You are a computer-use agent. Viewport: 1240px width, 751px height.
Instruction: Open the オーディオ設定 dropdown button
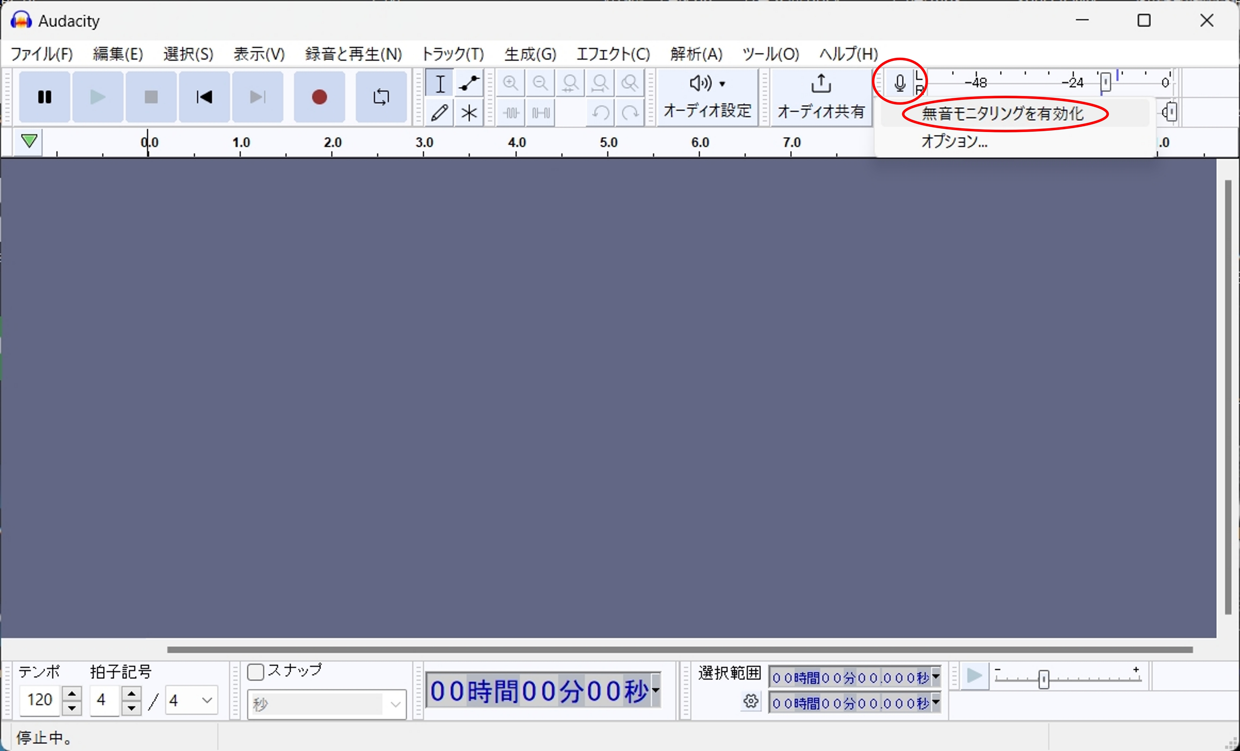pyautogui.click(x=707, y=97)
